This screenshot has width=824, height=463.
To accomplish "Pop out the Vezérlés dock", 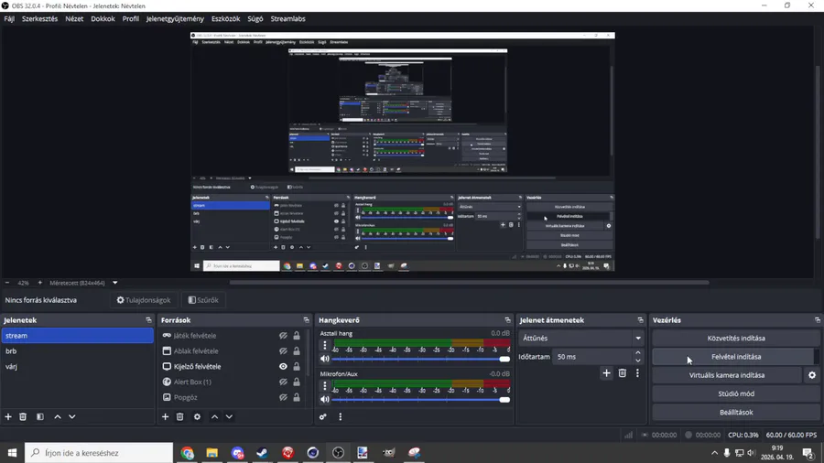I will point(818,319).
